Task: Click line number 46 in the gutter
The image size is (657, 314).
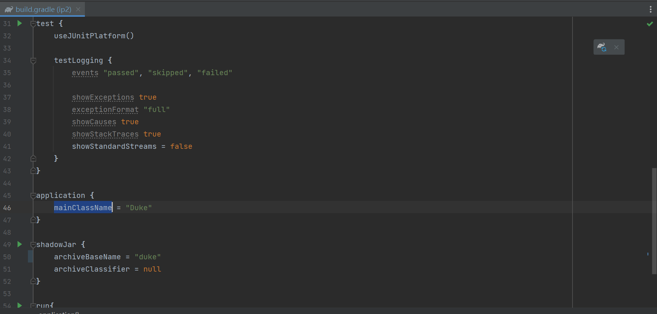Action: [x=7, y=208]
